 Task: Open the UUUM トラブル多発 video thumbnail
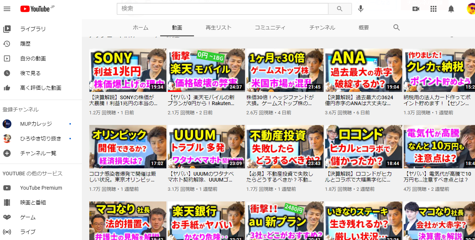click(x=206, y=147)
